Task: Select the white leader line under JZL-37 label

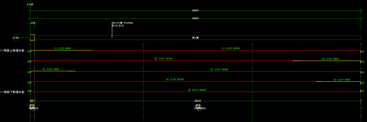Action: click(x=112, y=30)
